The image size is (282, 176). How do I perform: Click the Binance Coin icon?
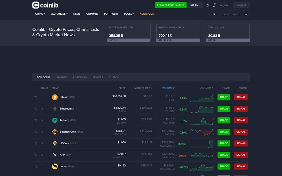[55, 132]
